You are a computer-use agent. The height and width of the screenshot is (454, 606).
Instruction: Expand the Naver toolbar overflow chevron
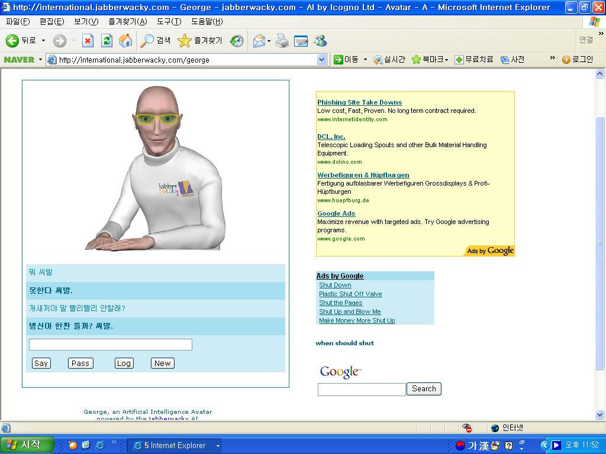click(x=552, y=58)
